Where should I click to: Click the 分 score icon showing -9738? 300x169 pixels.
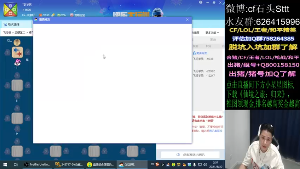click(x=40, y=15)
